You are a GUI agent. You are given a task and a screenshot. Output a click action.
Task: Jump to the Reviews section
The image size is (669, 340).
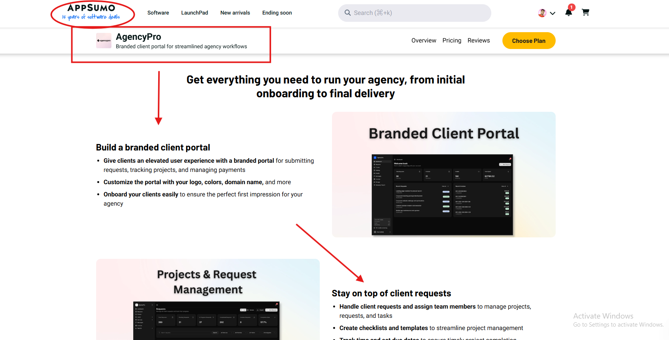[479, 41]
